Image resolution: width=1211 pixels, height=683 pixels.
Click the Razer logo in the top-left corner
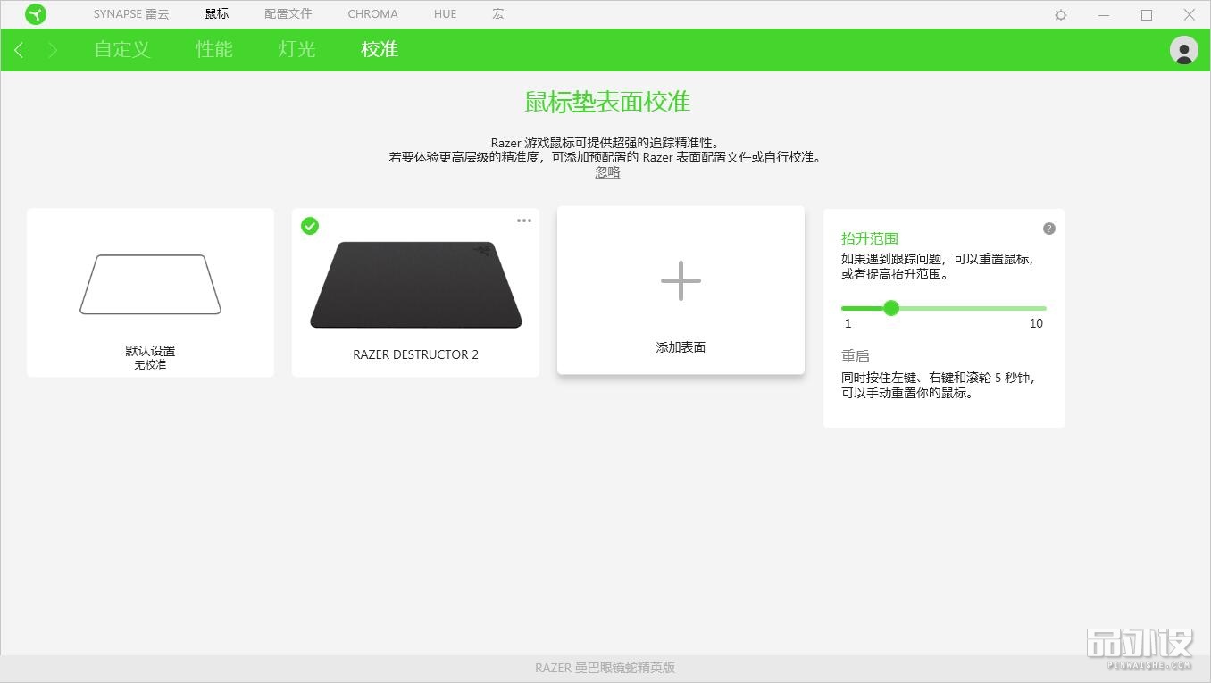(36, 13)
